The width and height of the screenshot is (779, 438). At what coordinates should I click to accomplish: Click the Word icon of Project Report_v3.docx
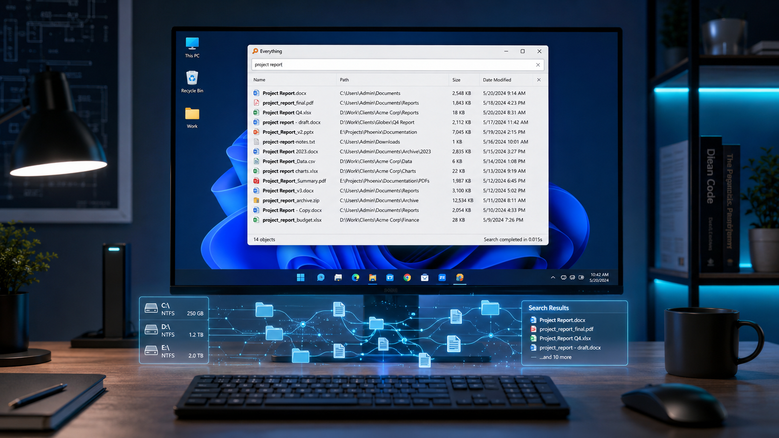(x=256, y=191)
